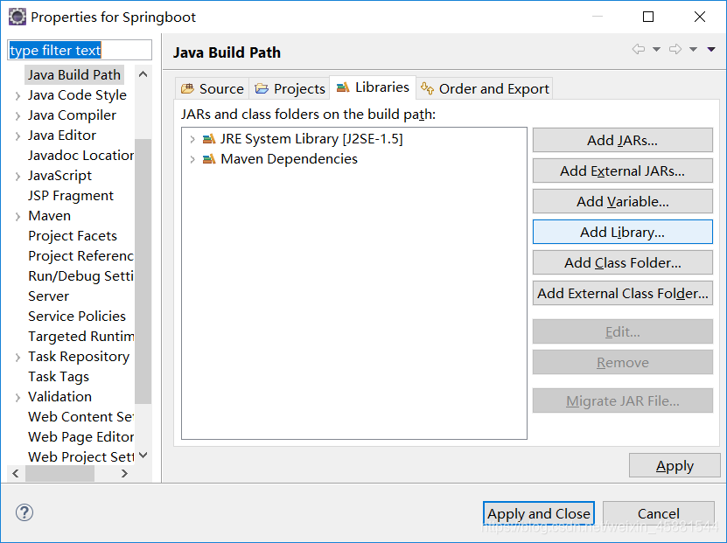This screenshot has width=727, height=543.
Task: Click the Add Library button
Action: coord(622,232)
